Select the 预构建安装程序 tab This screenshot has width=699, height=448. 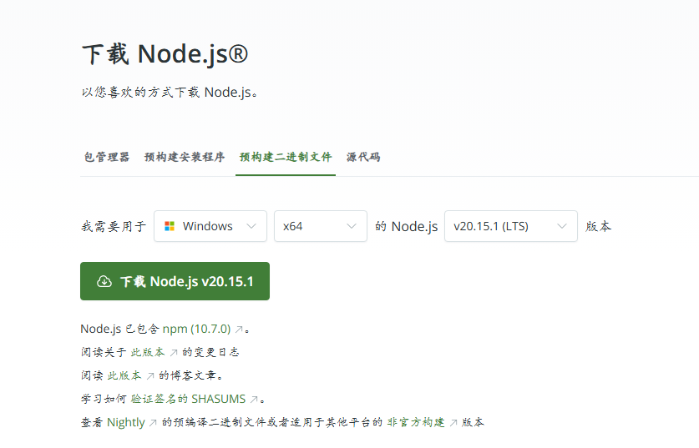[185, 157]
